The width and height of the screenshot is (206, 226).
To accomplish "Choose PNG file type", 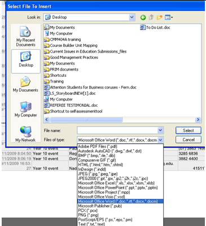I will [x=120, y=215].
